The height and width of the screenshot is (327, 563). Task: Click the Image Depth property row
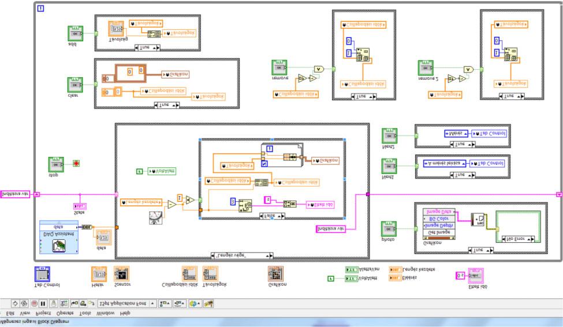click(x=439, y=225)
